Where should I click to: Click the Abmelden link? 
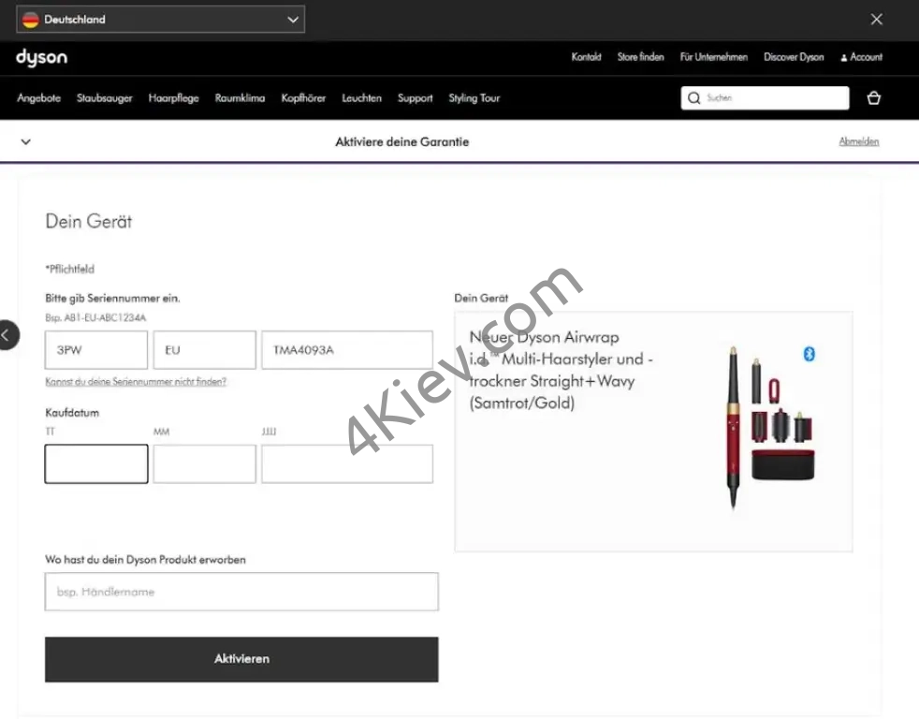pyautogui.click(x=858, y=141)
